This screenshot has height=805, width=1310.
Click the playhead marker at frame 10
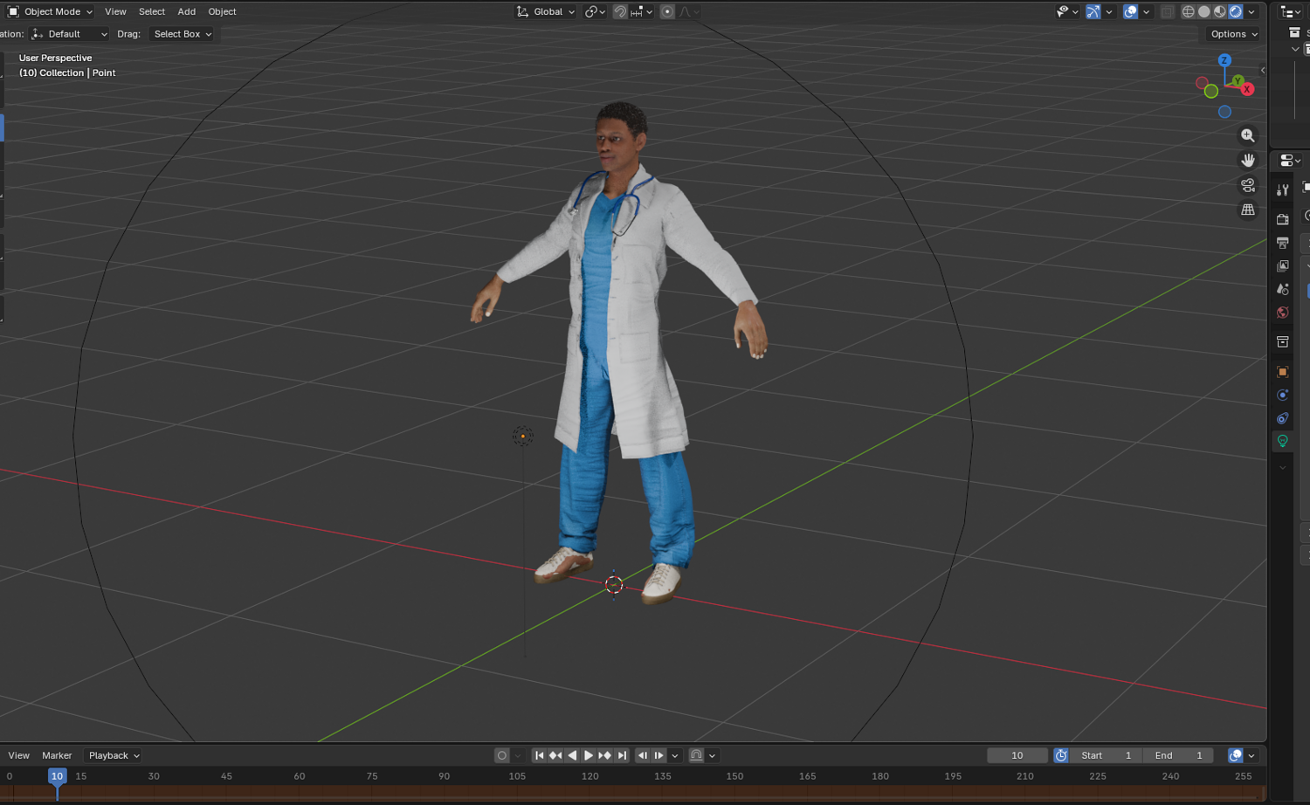click(x=57, y=776)
